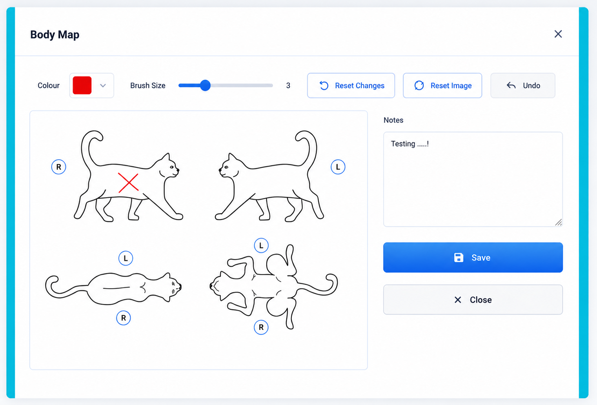Click the red X mark on the cat

(128, 183)
